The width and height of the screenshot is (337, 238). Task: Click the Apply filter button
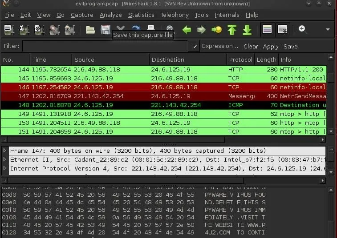point(271,46)
